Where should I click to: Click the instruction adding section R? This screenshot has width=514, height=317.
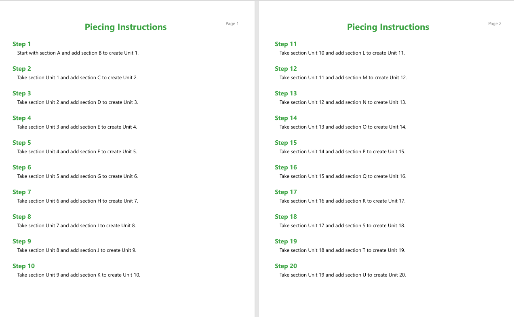343,201
